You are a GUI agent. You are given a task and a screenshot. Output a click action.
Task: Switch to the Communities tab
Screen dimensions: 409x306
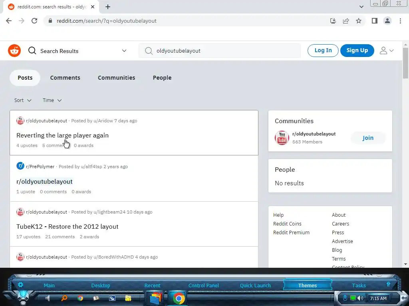tap(117, 78)
